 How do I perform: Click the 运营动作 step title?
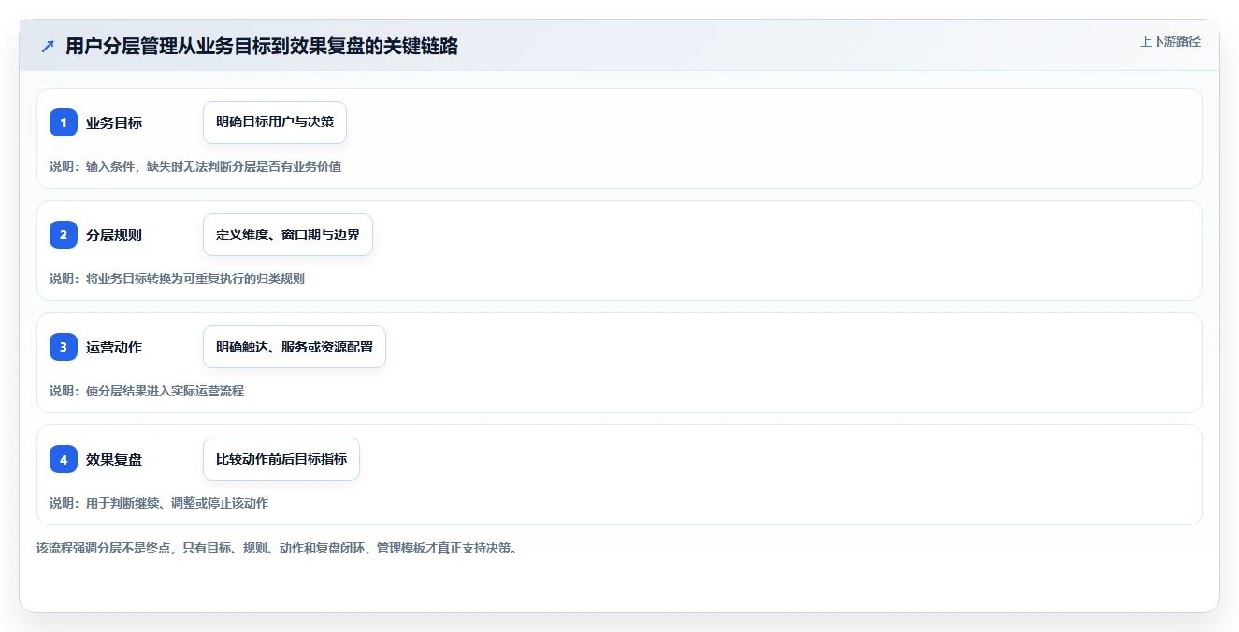114,347
